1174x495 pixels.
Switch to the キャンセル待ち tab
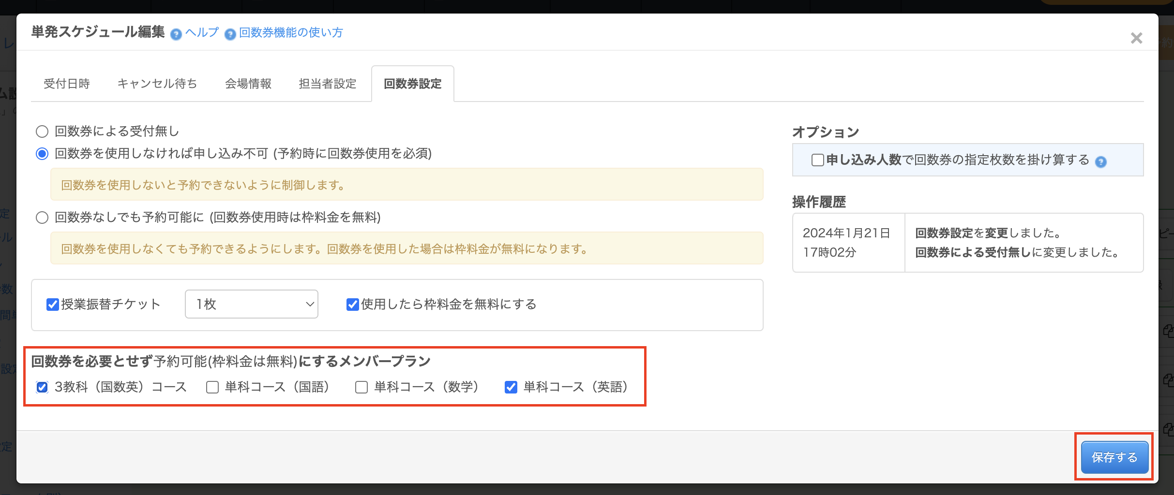pos(157,84)
